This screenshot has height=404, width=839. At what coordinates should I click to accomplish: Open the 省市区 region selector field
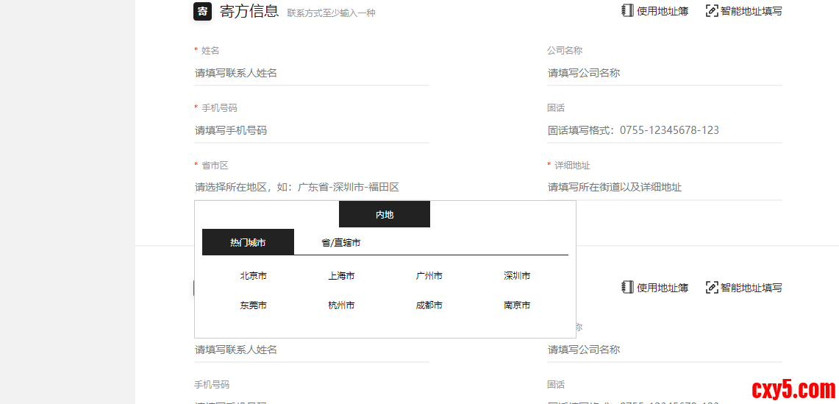(x=311, y=187)
